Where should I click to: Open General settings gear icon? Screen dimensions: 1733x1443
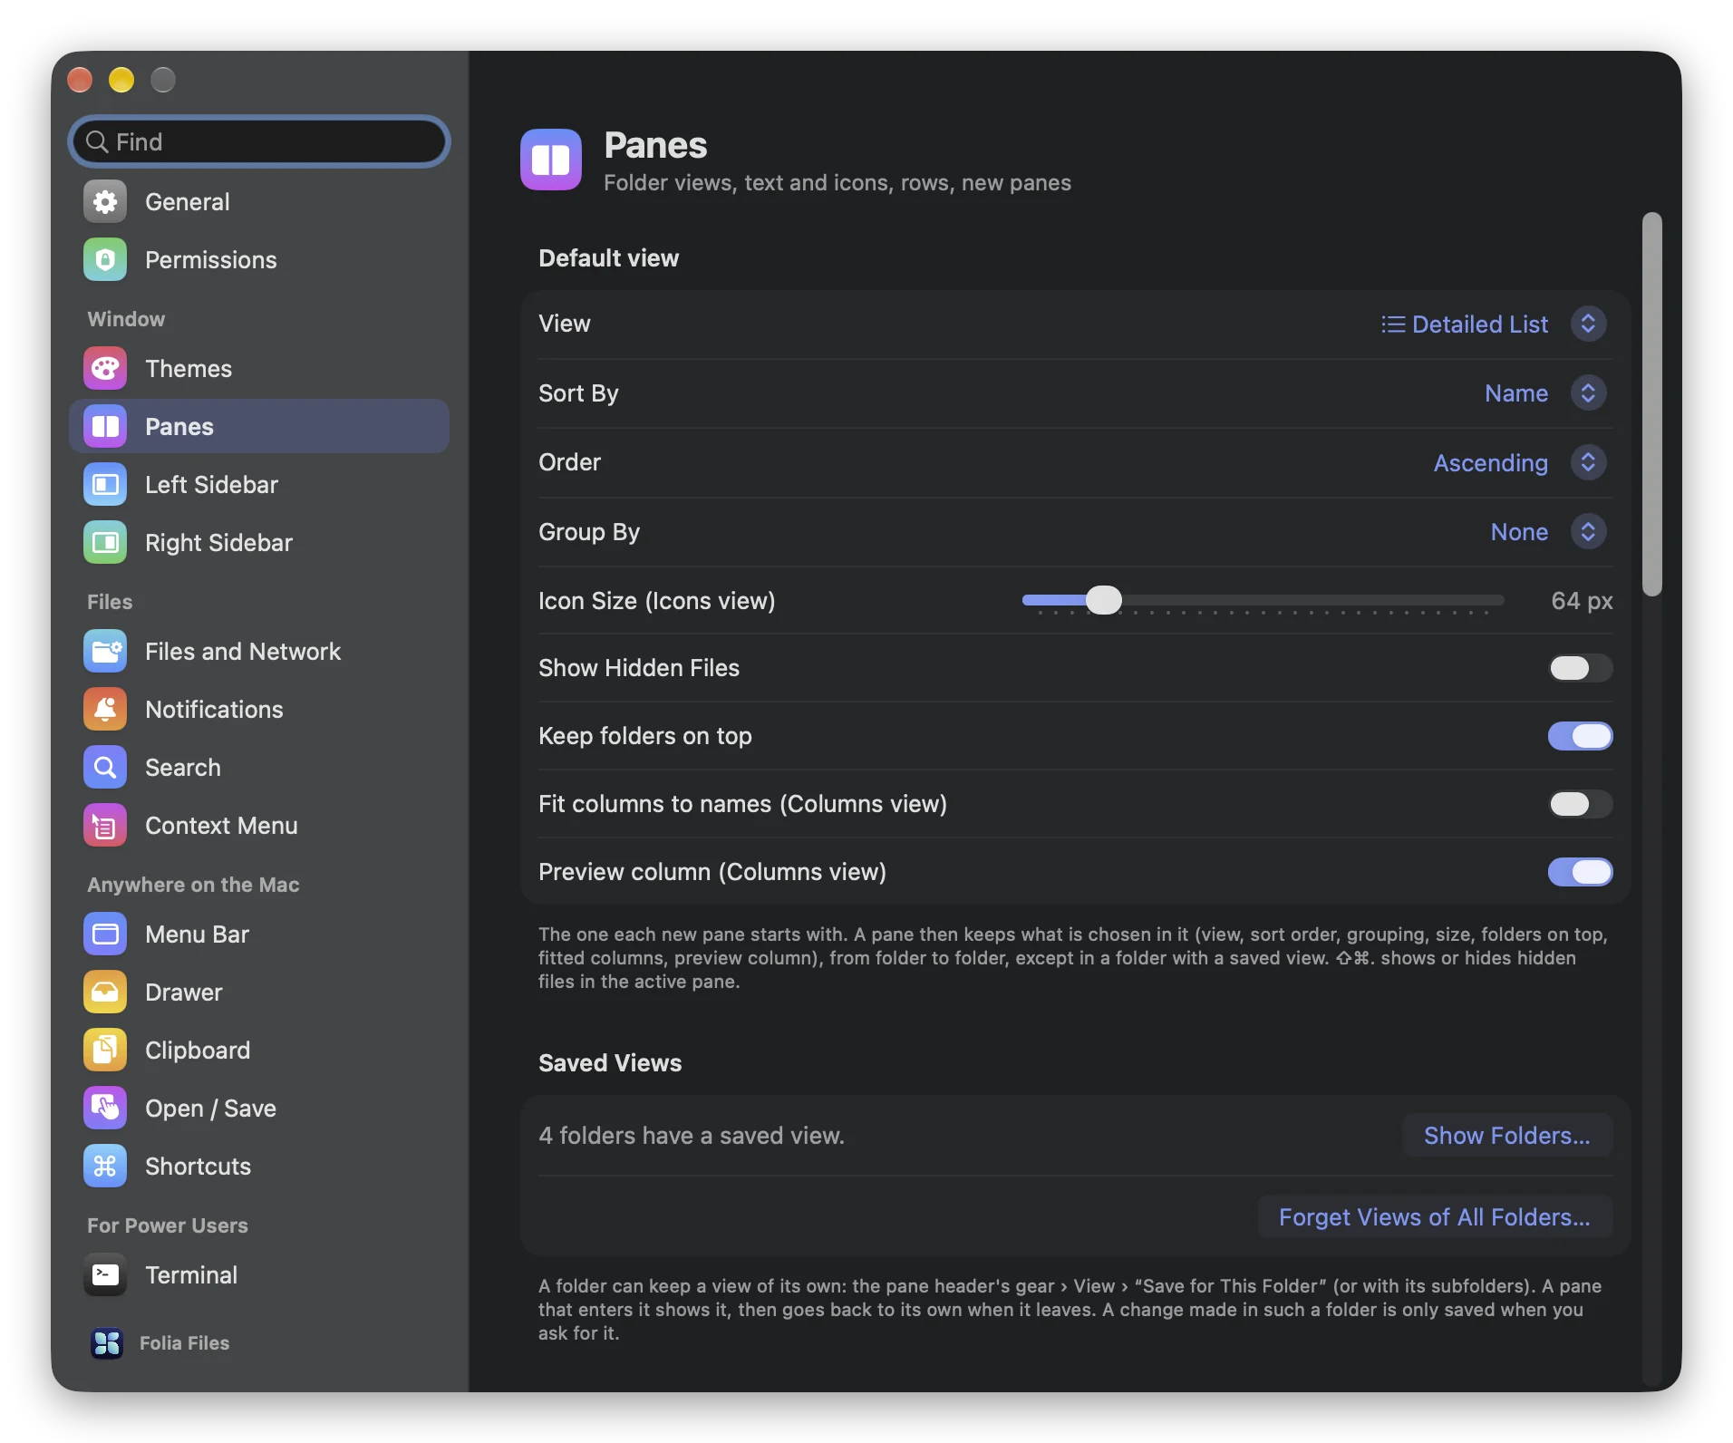click(105, 201)
